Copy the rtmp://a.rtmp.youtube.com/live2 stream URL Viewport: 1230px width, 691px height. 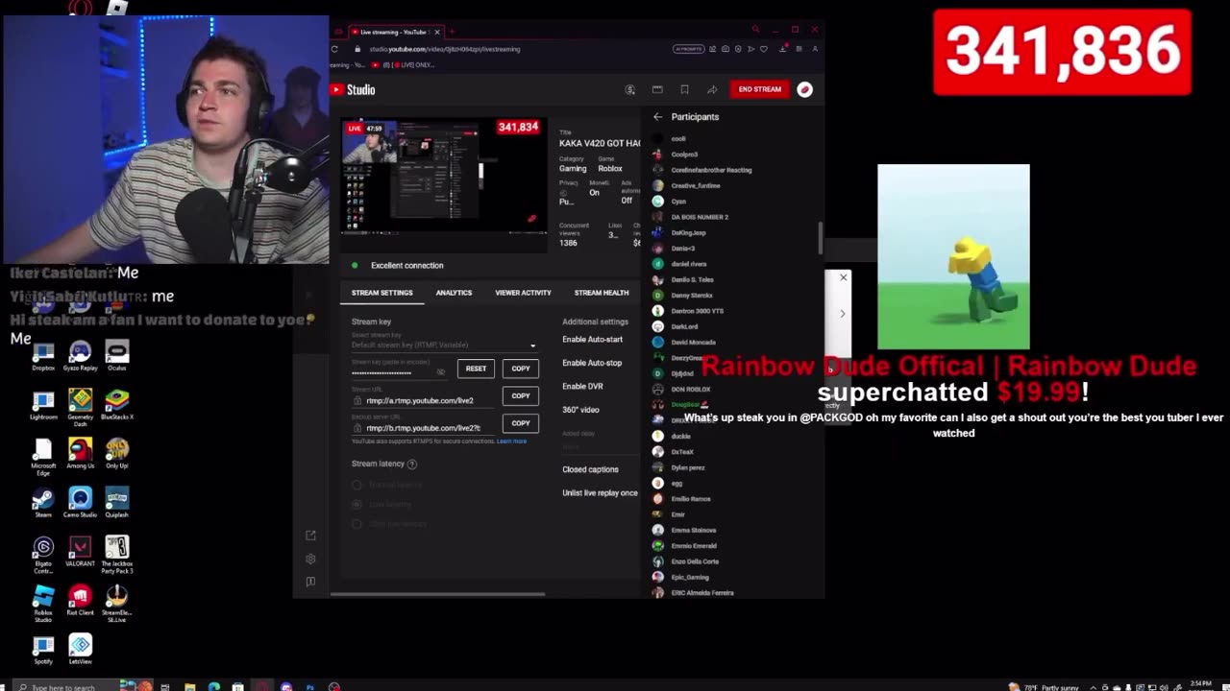pos(521,395)
